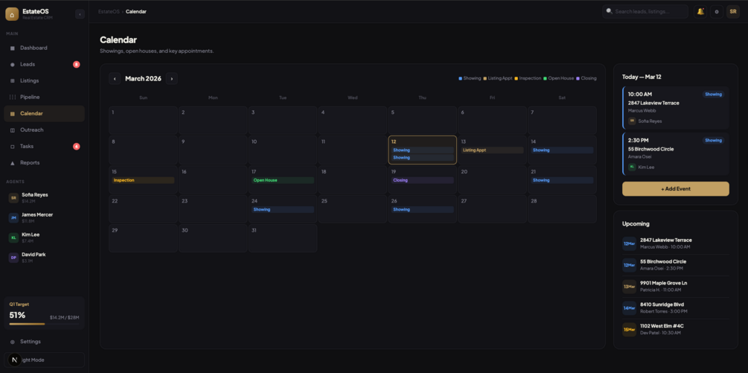This screenshot has height=373, width=748.
Task: Open the SR user profile avatar
Action: (733, 11)
